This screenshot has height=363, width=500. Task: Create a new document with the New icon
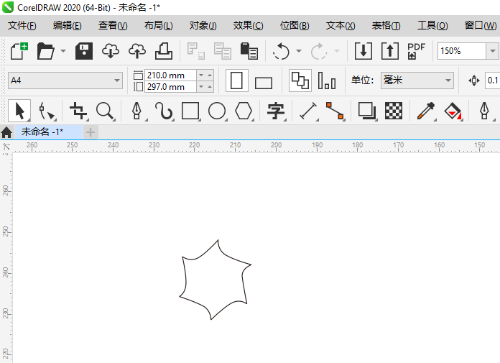coord(19,51)
